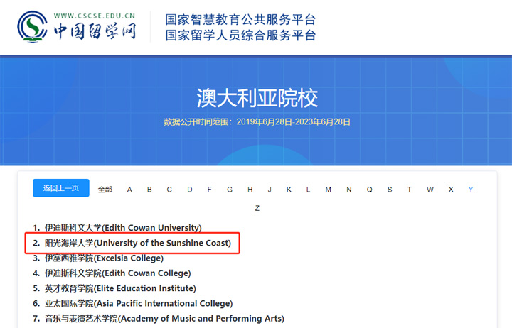Filter universities by letter T

[x=409, y=190]
